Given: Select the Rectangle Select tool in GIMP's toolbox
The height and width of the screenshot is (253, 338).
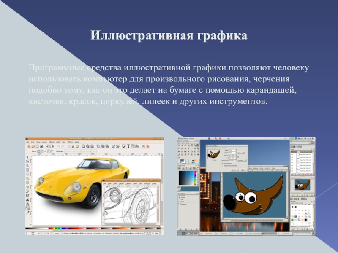Looking at the screenshot, I should coord(179,145).
